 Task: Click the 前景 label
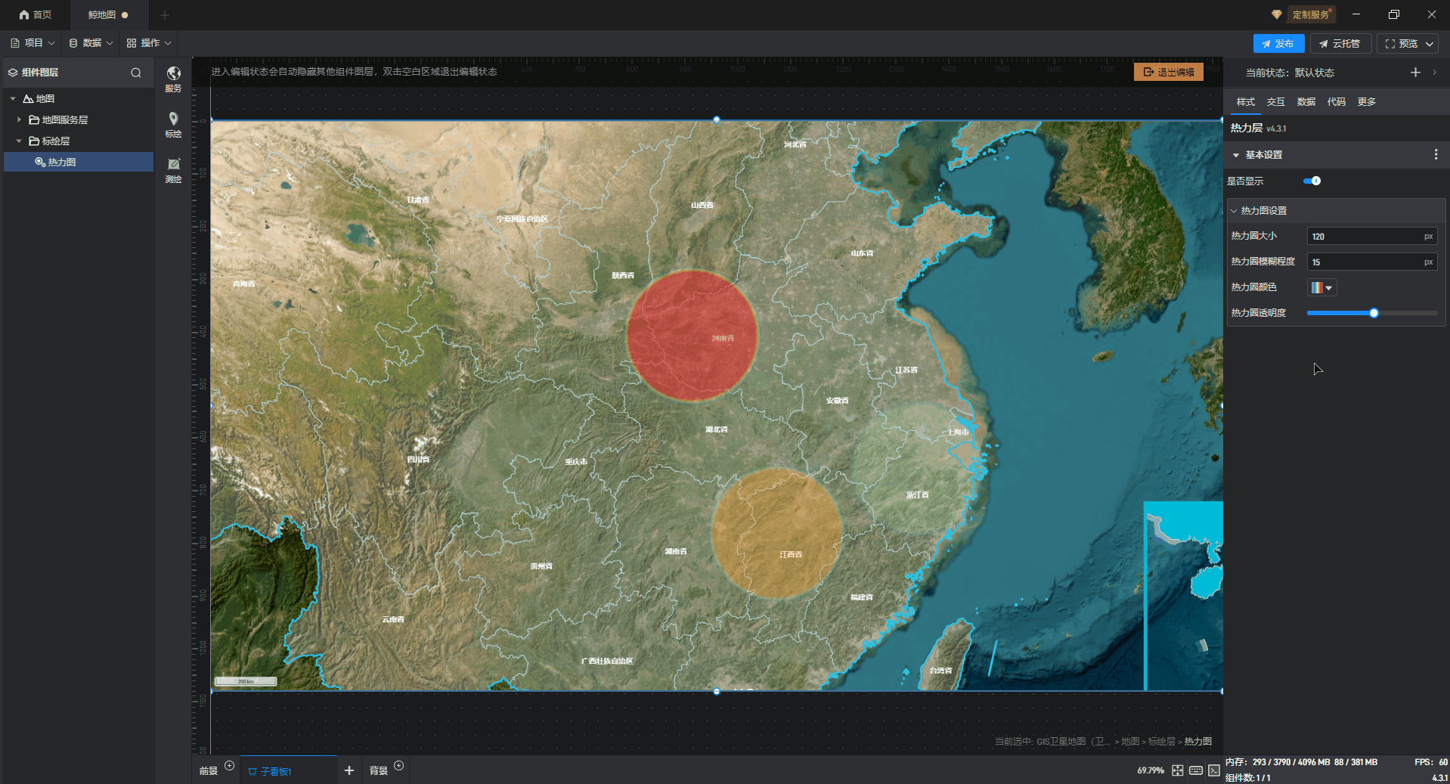click(x=209, y=771)
